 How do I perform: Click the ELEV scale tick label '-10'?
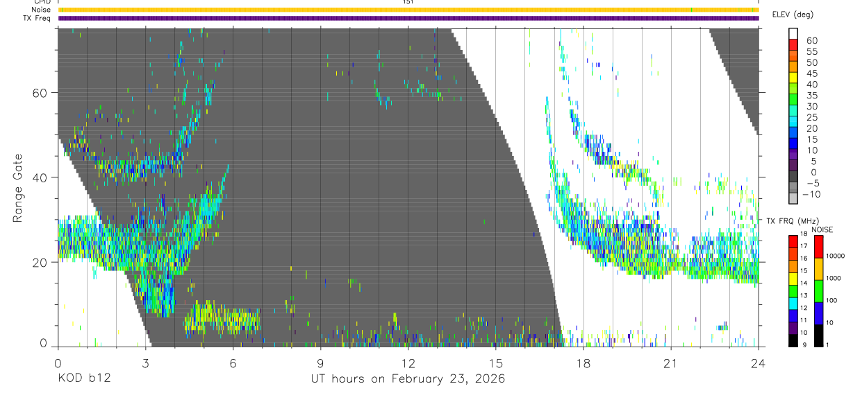(812, 195)
